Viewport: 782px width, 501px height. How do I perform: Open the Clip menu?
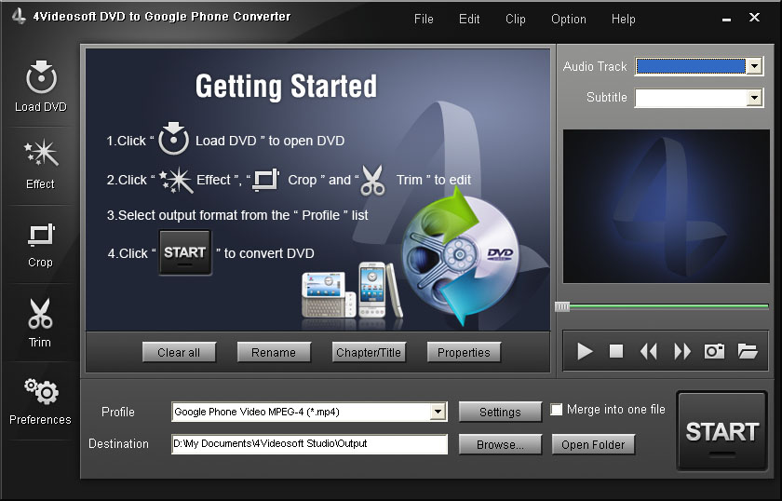[515, 19]
